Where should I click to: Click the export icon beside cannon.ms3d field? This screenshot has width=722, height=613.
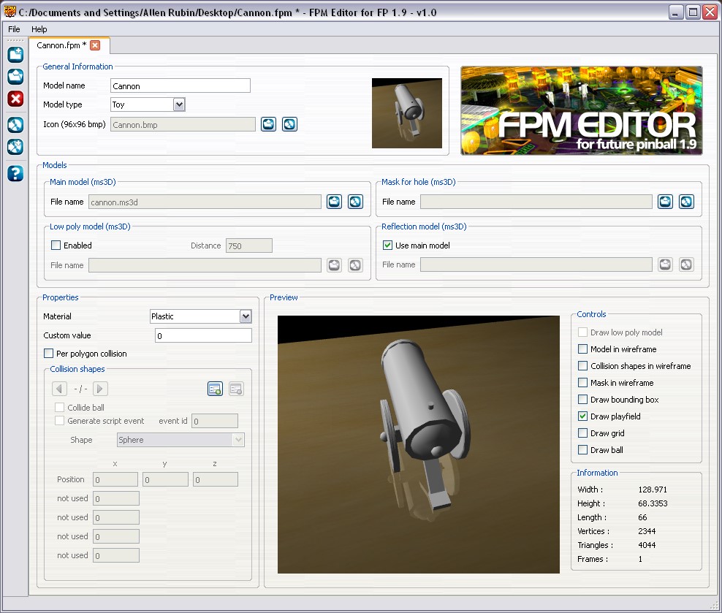click(355, 202)
